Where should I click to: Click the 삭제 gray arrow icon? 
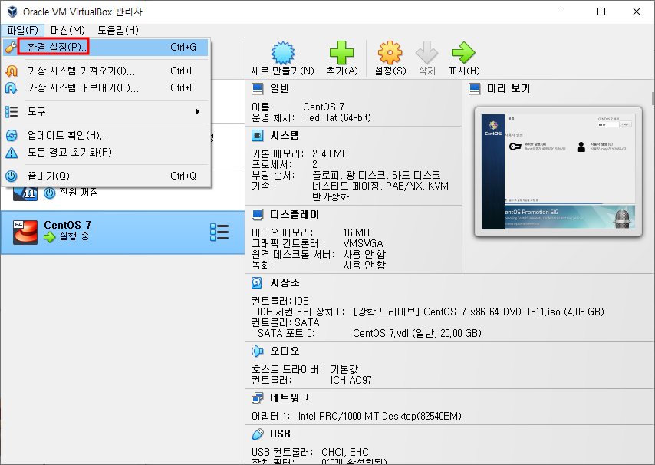(x=427, y=53)
